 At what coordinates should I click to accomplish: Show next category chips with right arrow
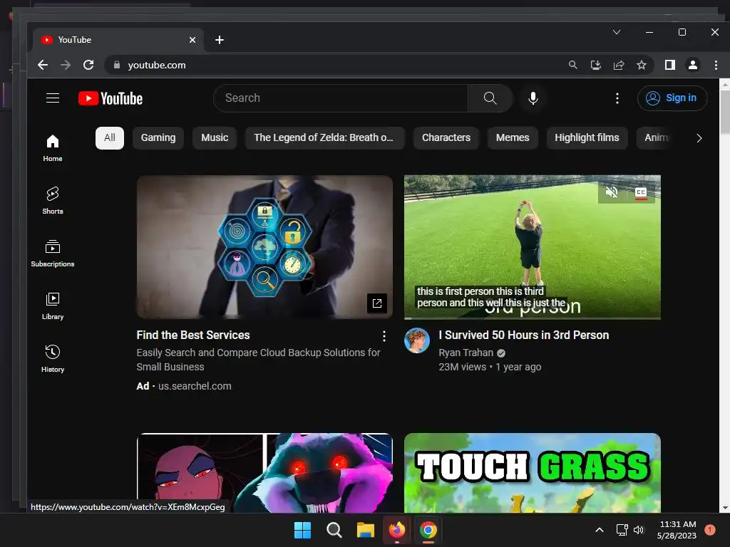coord(699,138)
